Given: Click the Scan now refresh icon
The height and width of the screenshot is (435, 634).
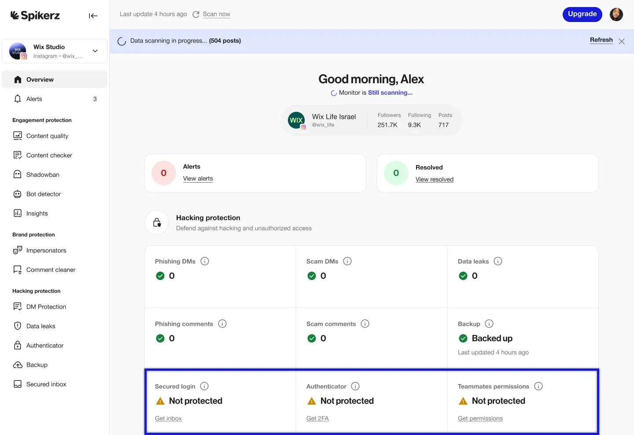Looking at the screenshot, I should click(196, 14).
